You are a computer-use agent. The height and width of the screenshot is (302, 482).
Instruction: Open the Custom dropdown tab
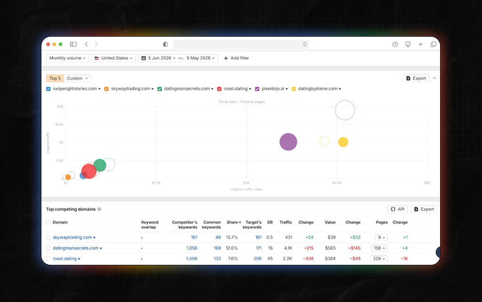78,79
